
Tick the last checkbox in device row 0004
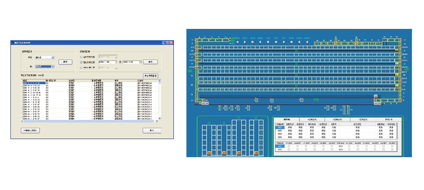(x=392, y=149)
